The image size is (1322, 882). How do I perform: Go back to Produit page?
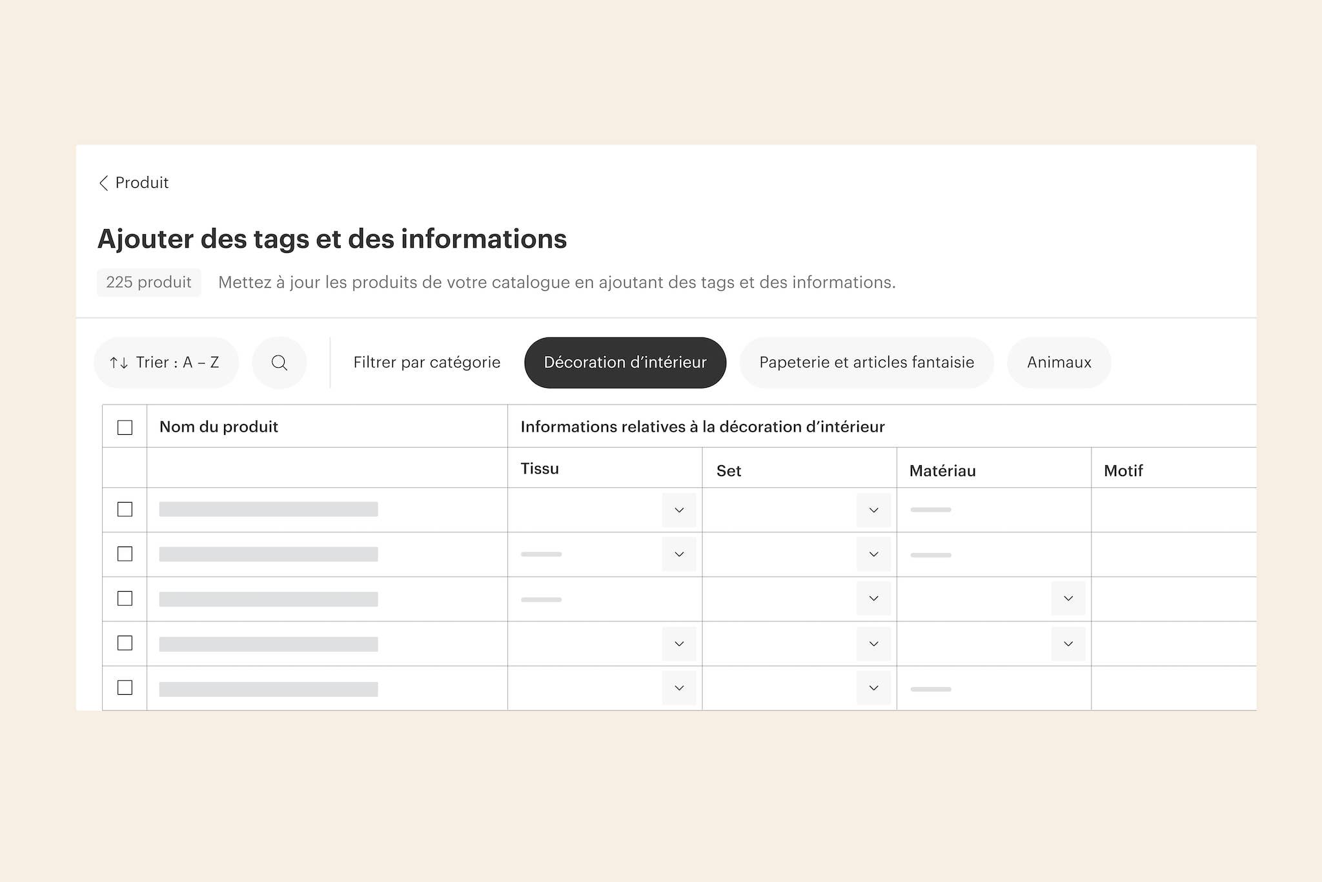(x=141, y=183)
